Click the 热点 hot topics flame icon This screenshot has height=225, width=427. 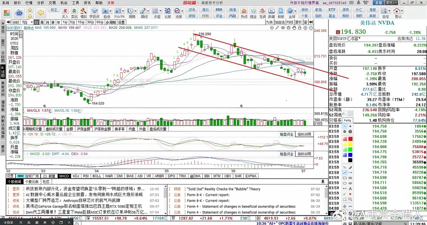(x=244, y=13)
